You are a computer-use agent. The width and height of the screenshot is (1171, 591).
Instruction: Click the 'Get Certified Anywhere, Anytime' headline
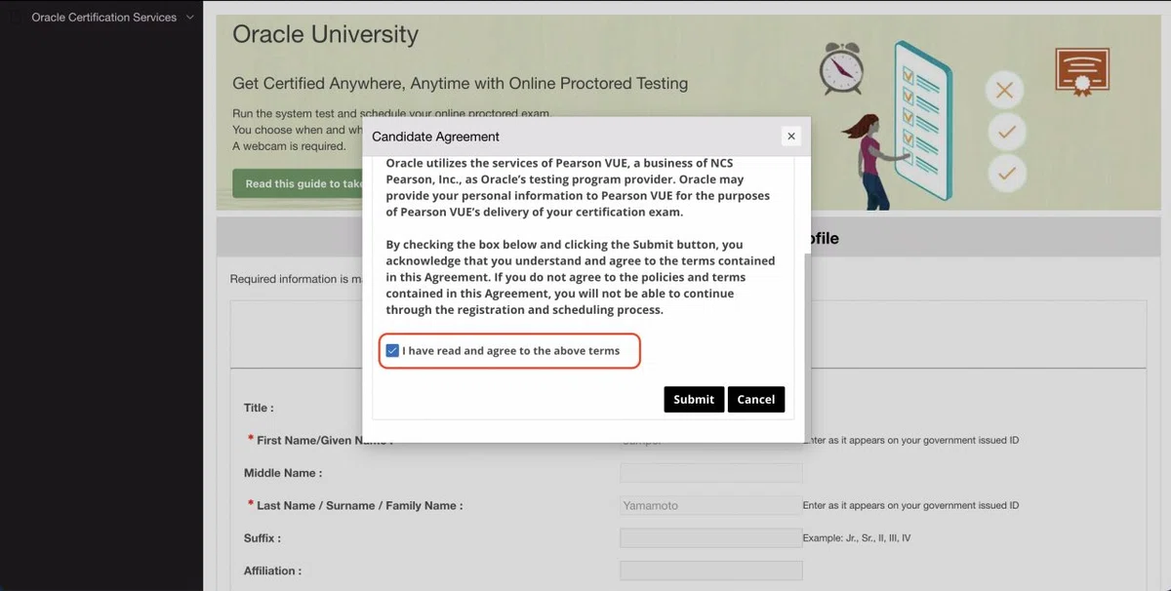(x=460, y=84)
